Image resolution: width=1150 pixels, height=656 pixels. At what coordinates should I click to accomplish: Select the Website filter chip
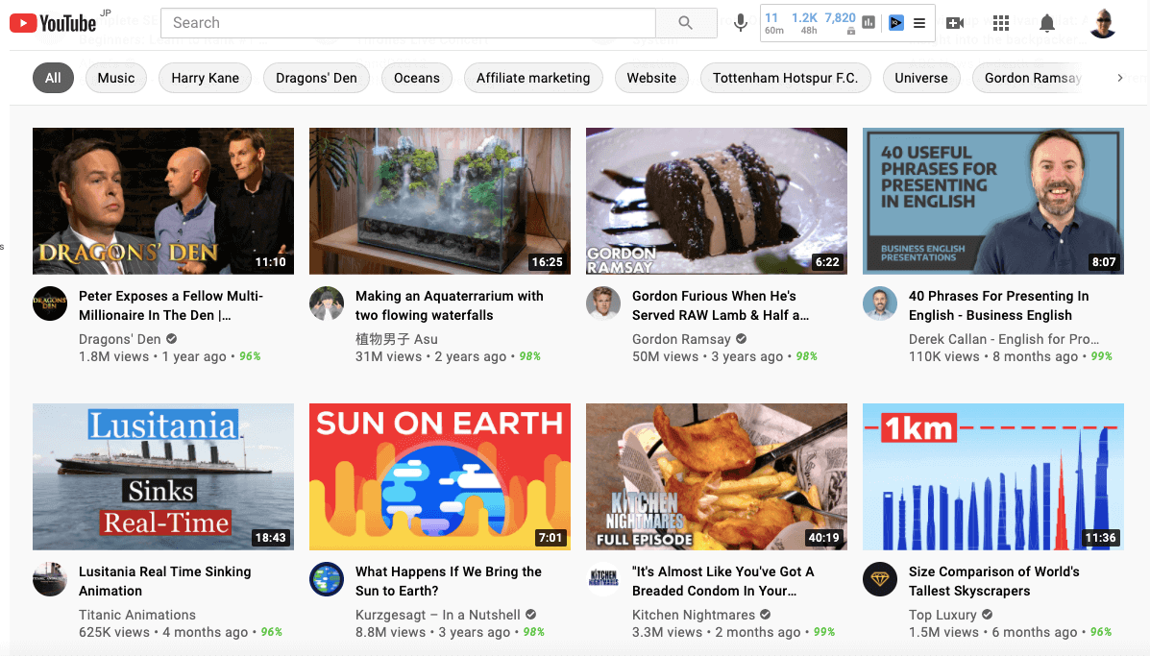pyautogui.click(x=651, y=78)
